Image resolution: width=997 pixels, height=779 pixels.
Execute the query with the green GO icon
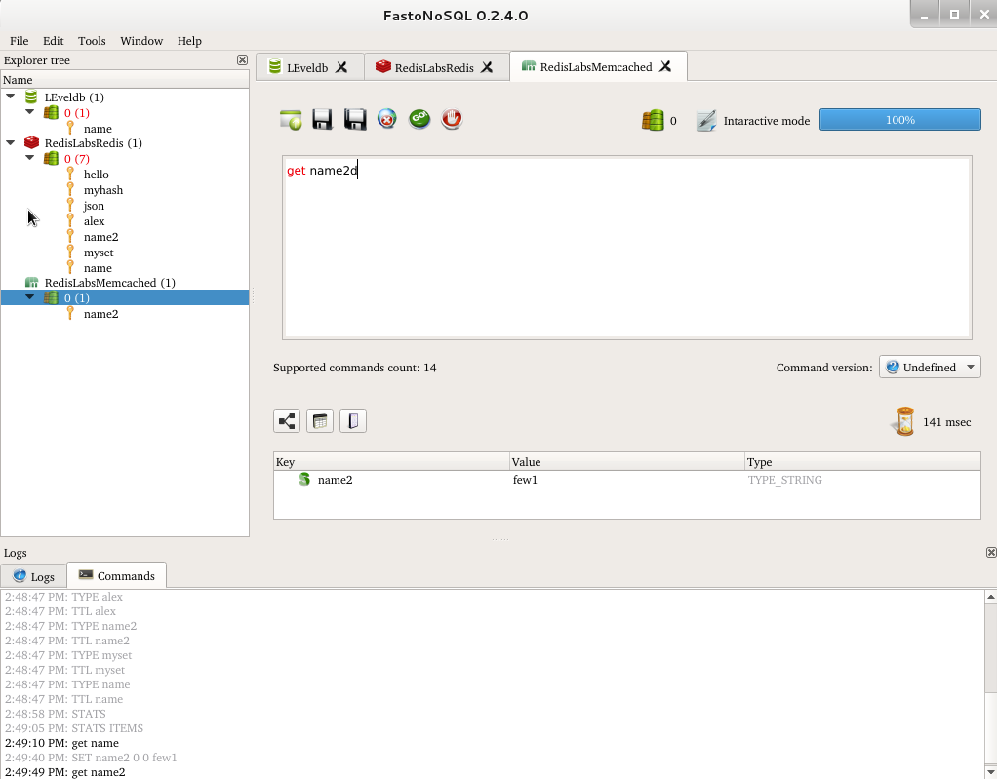coord(419,119)
